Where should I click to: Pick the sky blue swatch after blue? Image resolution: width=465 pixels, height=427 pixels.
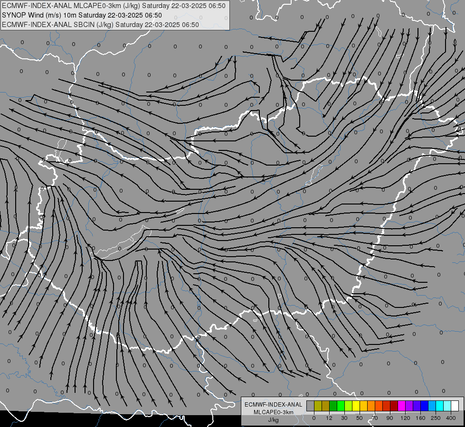click(432, 406)
